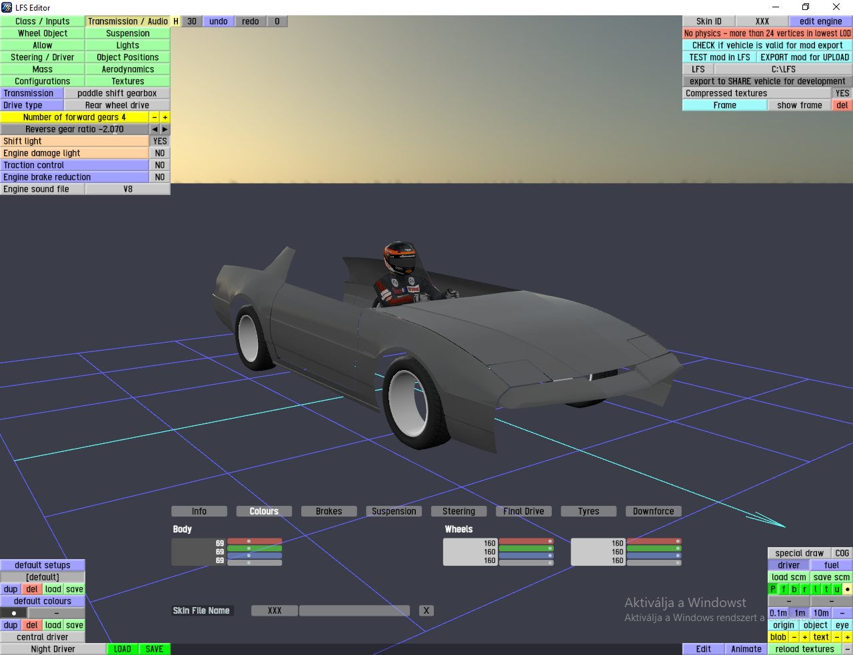Click the yellow dot view button

(x=848, y=589)
